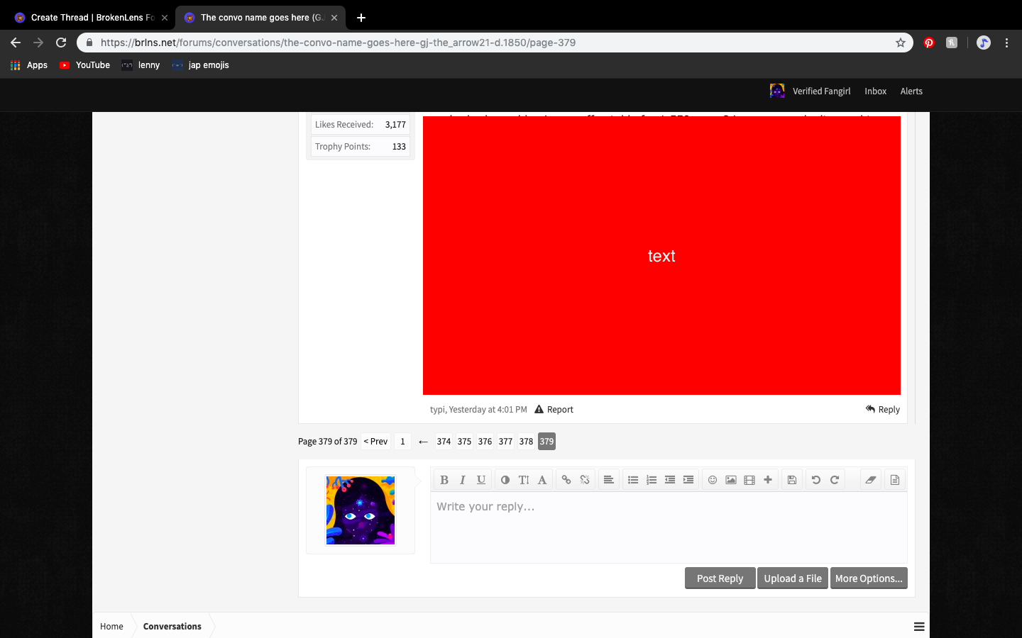Open the Inbox menu

pos(876,91)
